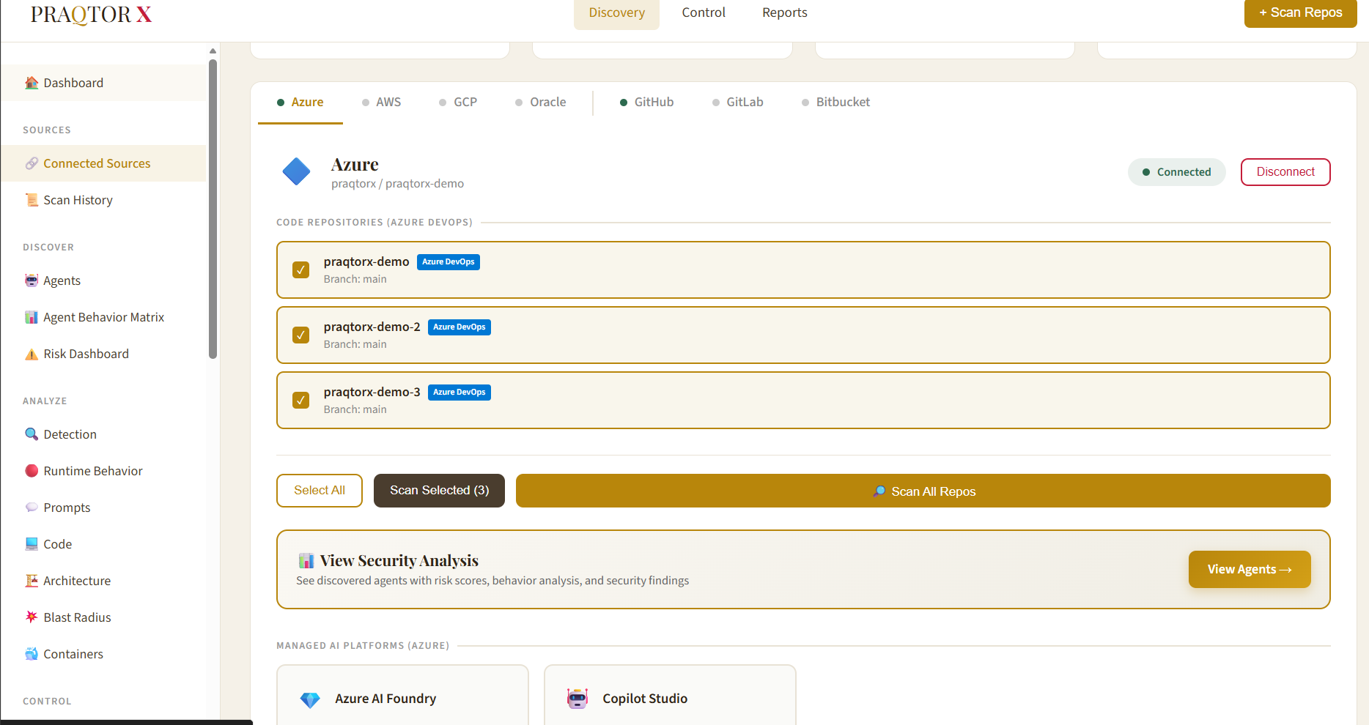Viewport: 1369px width, 725px height.
Task: Toggle the praqtorx-demo-2 checkbox
Action: click(x=300, y=335)
